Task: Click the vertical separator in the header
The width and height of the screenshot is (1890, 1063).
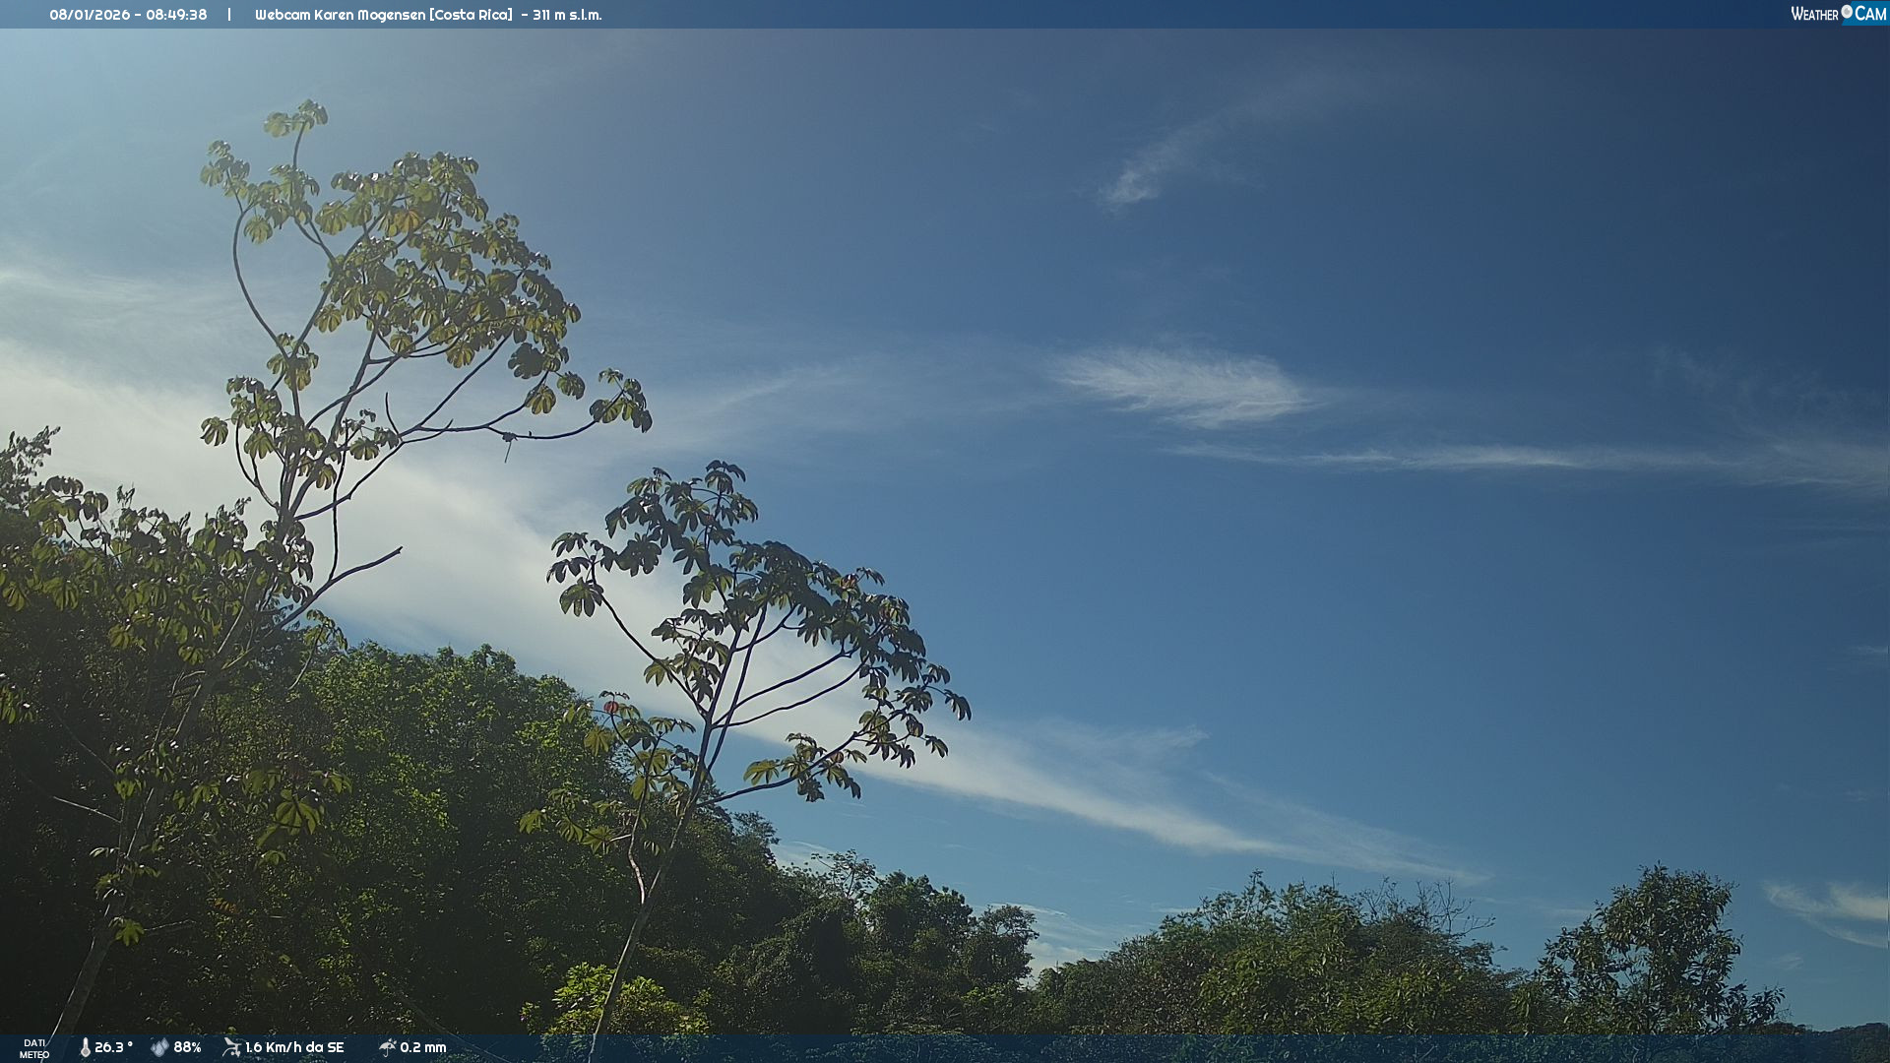Action: 229,15
